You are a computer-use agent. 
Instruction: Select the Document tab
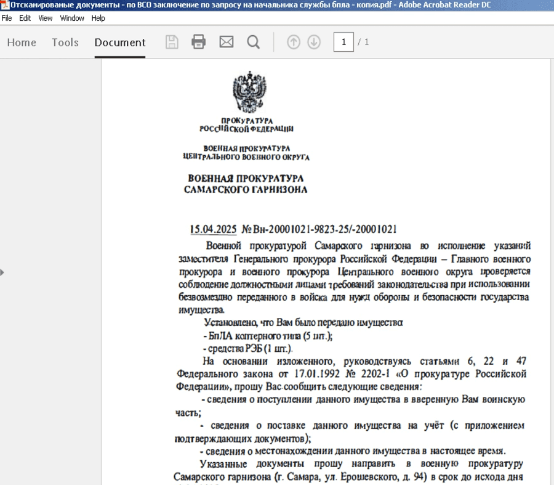point(120,43)
